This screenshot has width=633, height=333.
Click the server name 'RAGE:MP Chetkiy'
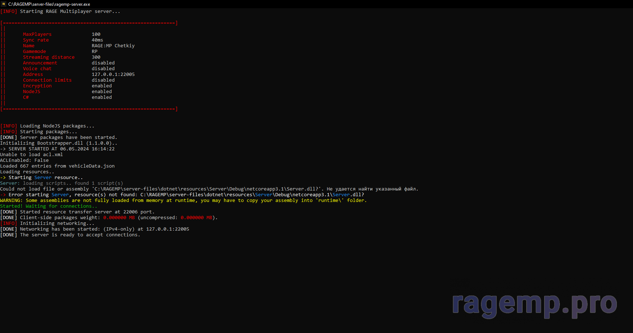tap(113, 46)
